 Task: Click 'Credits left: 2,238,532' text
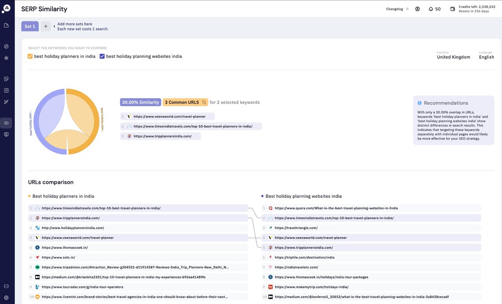click(x=477, y=7)
